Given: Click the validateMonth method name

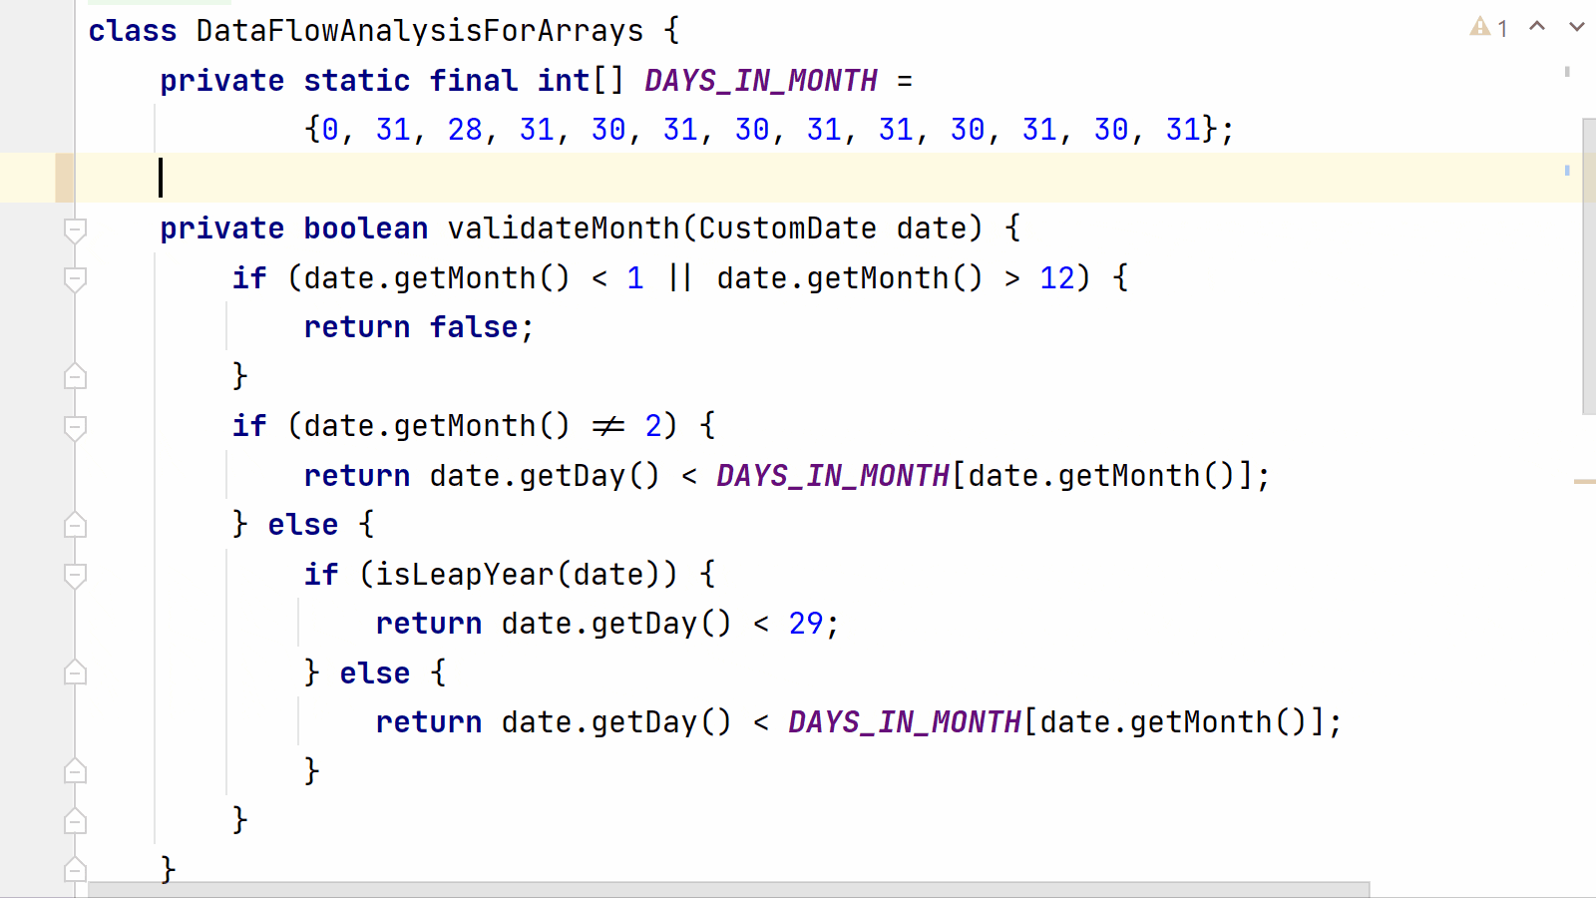Looking at the screenshot, I should point(564,228).
